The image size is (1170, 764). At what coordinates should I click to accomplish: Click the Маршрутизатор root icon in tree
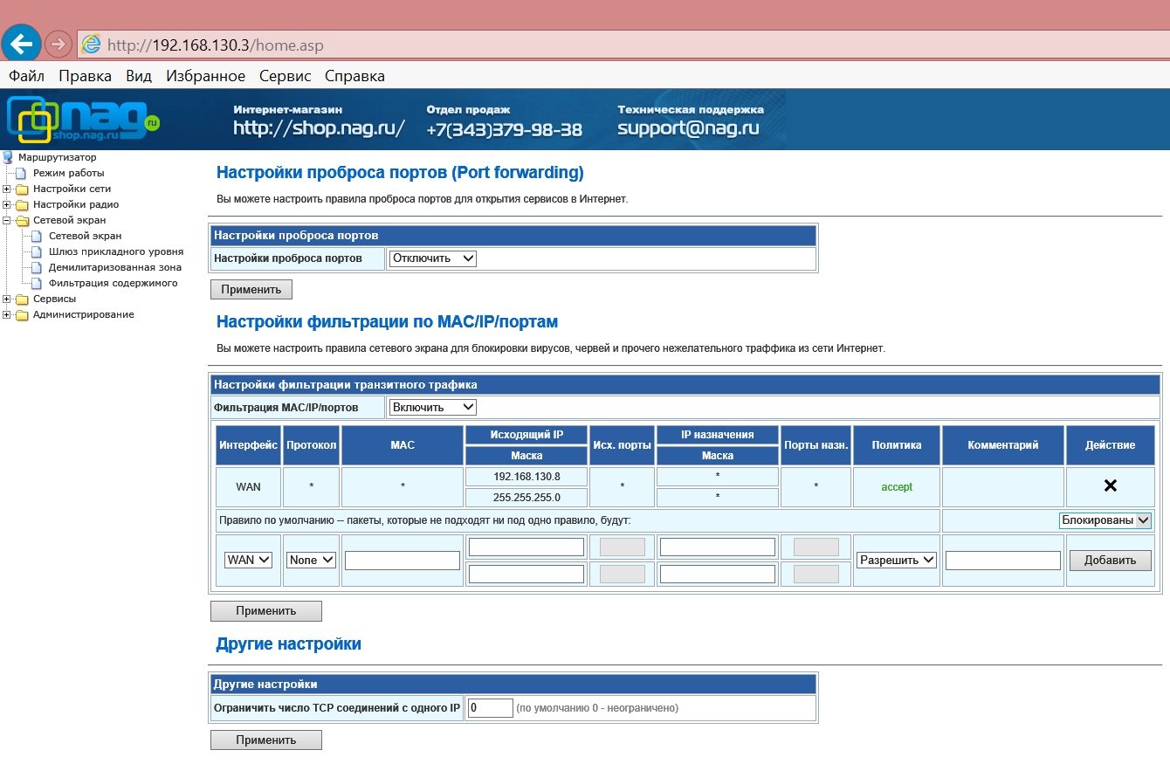click(8, 157)
